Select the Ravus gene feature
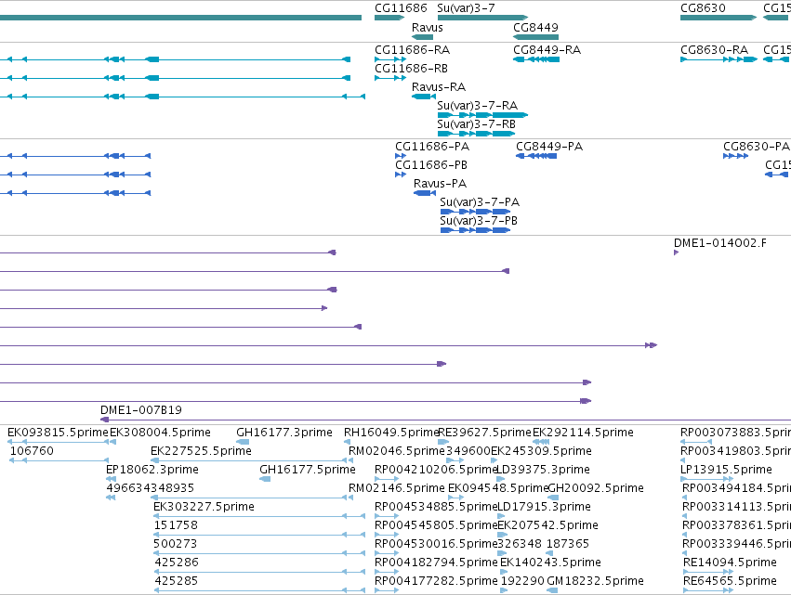 click(x=422, y=37)
